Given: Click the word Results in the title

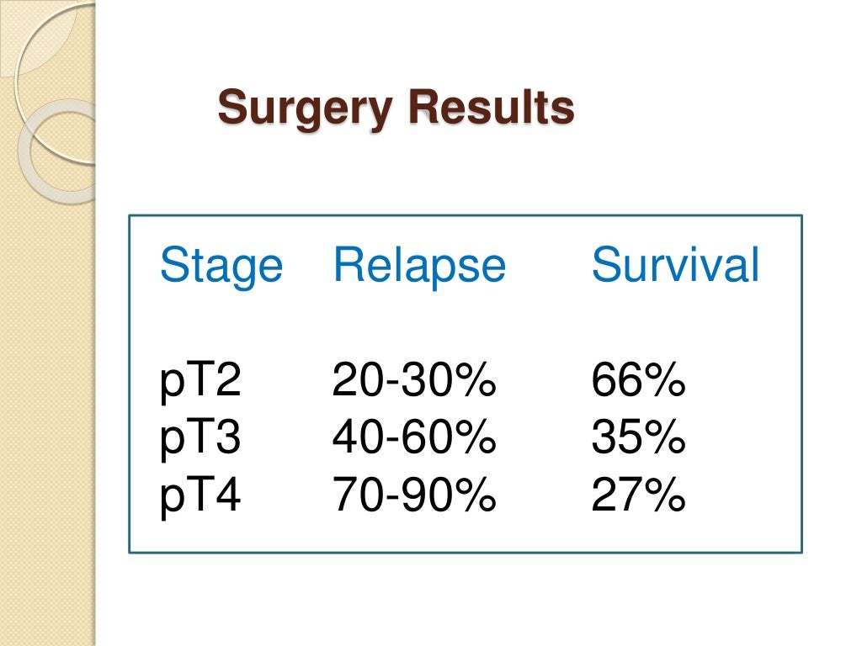Looking at the screenshot, I should coord(492,107).
